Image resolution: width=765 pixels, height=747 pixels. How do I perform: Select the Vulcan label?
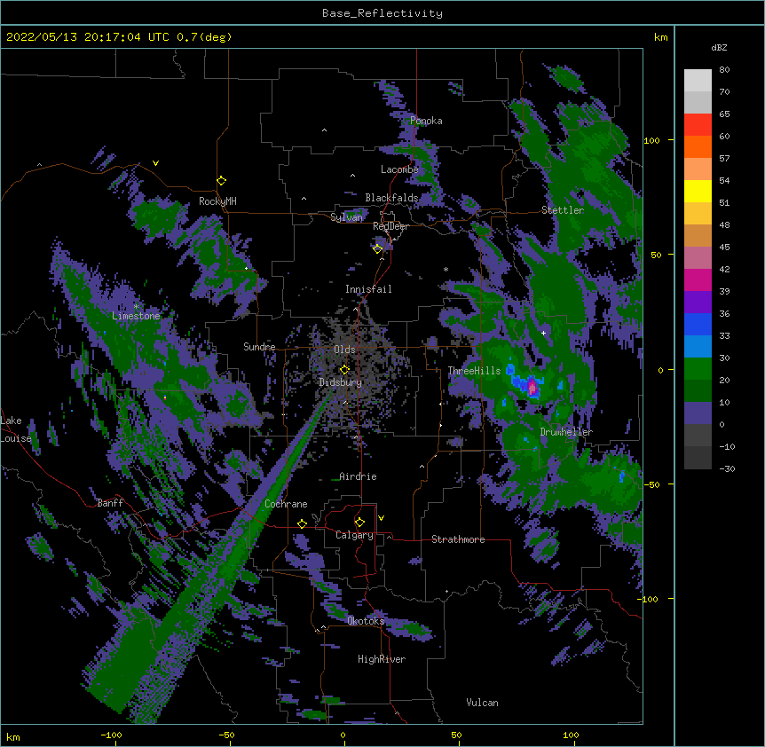pyautogui.click(x=482, y=703)
